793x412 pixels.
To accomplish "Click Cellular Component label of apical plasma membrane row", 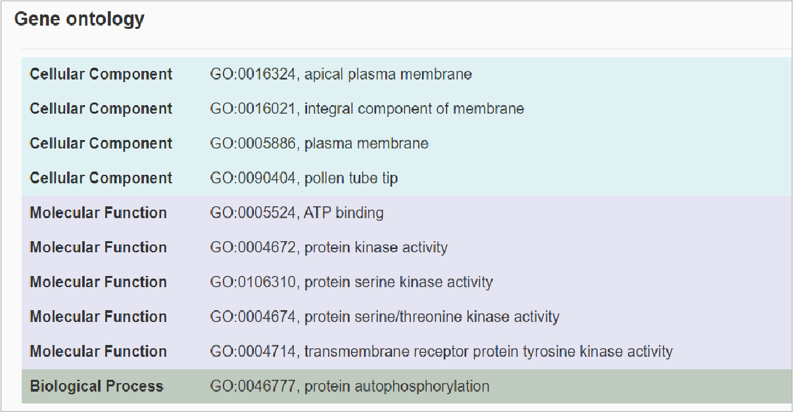I will tap(101, 74).
